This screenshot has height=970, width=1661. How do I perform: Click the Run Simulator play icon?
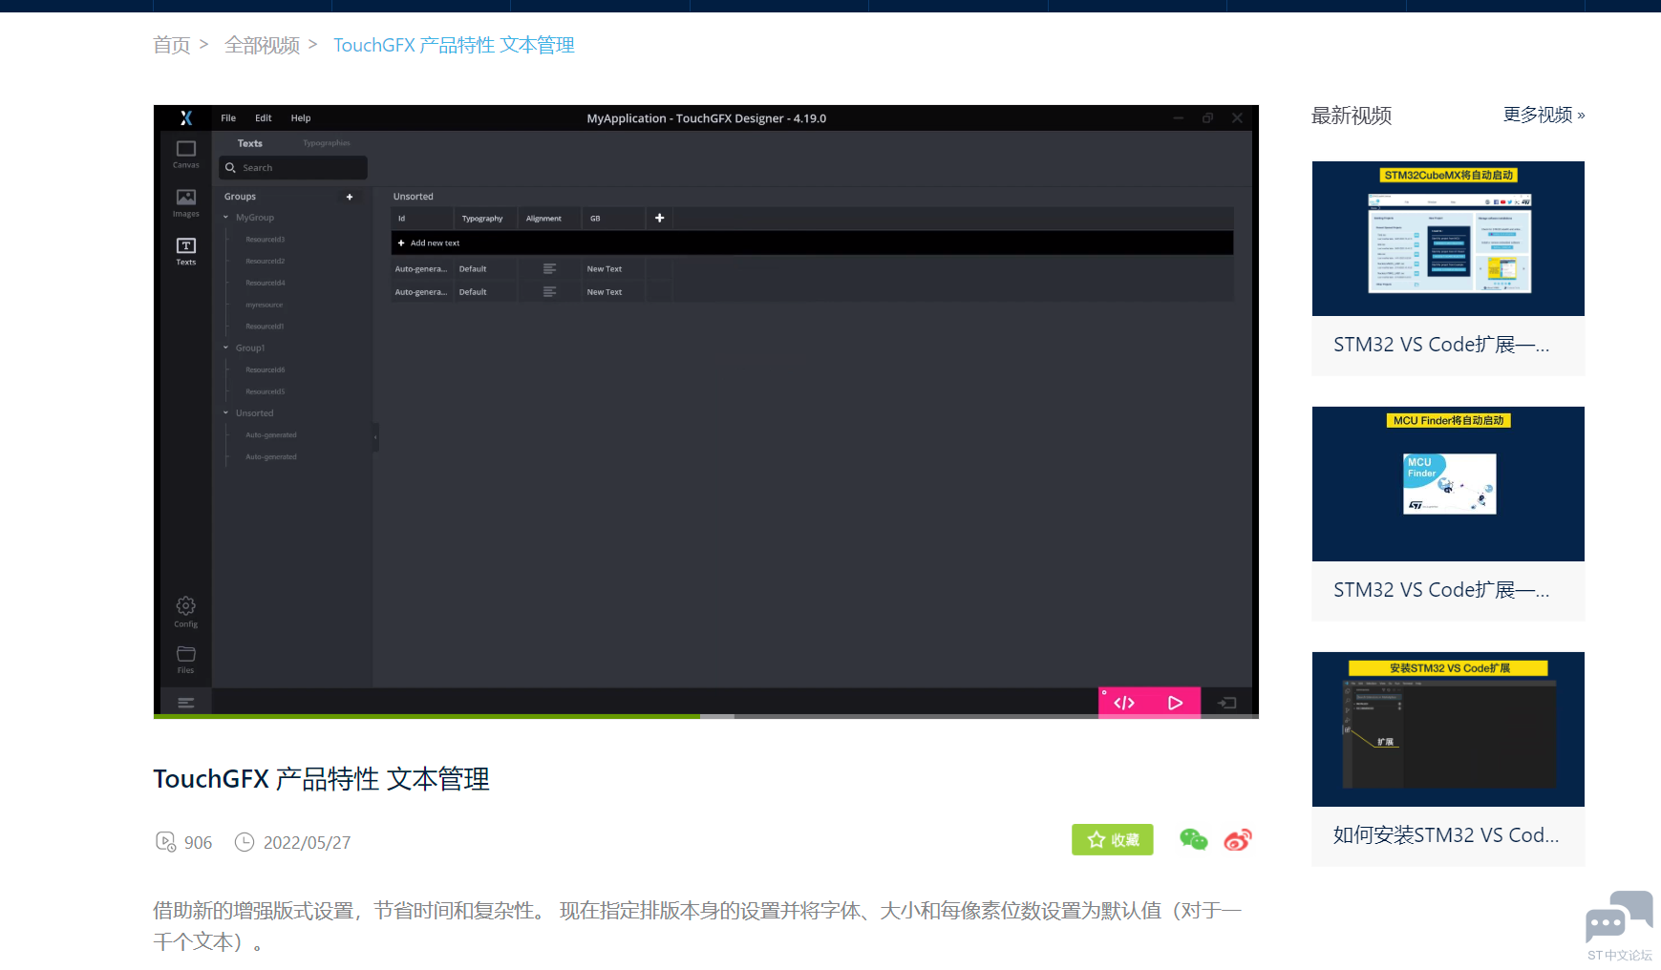point(1176,704)
